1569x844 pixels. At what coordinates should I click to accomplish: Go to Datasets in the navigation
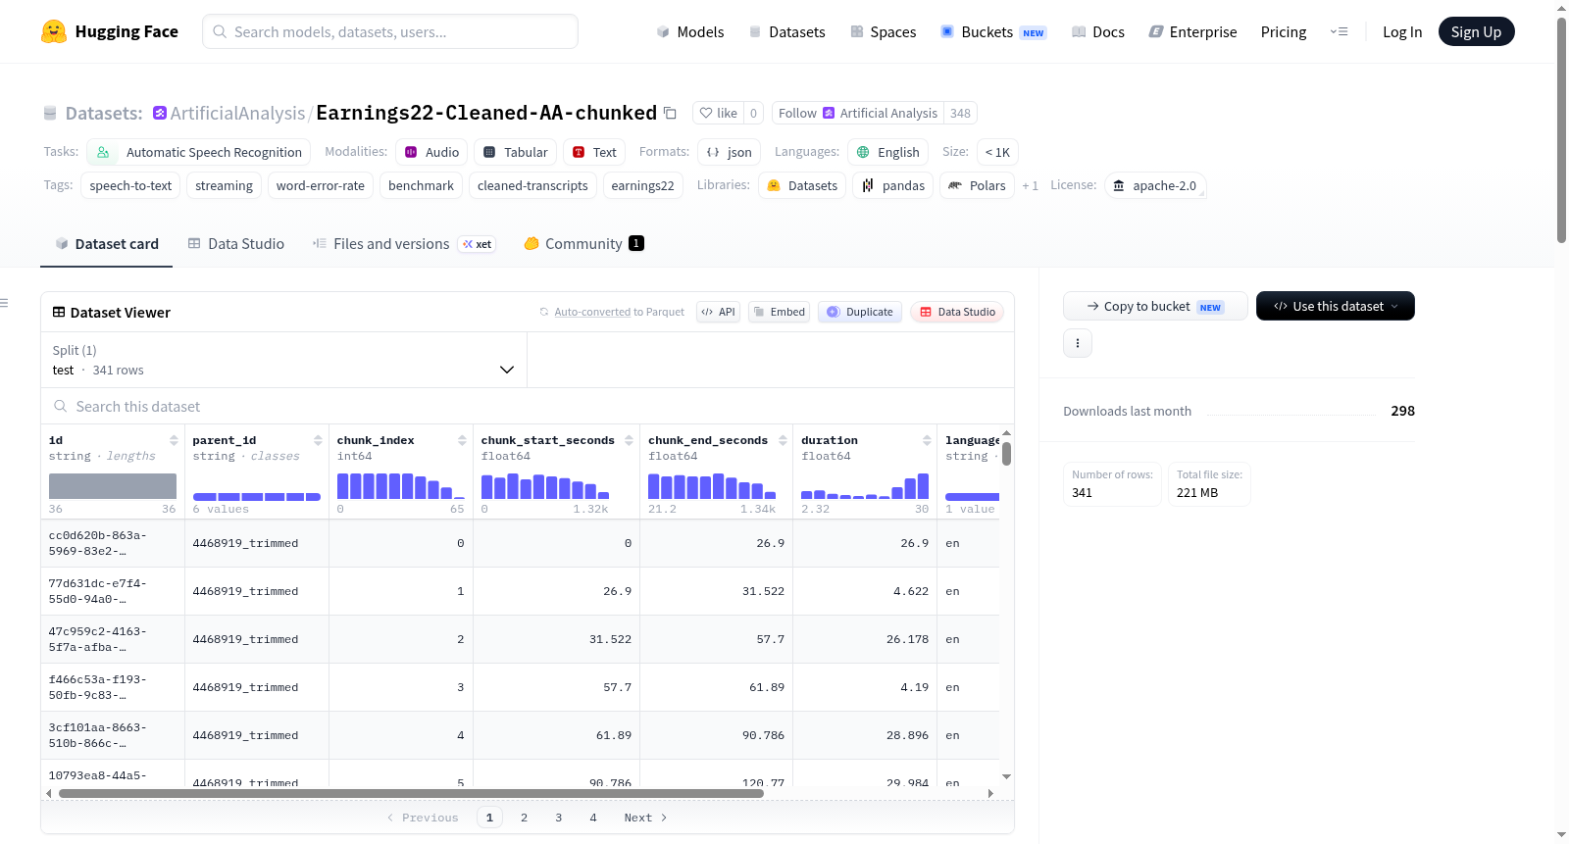[786, 32]
